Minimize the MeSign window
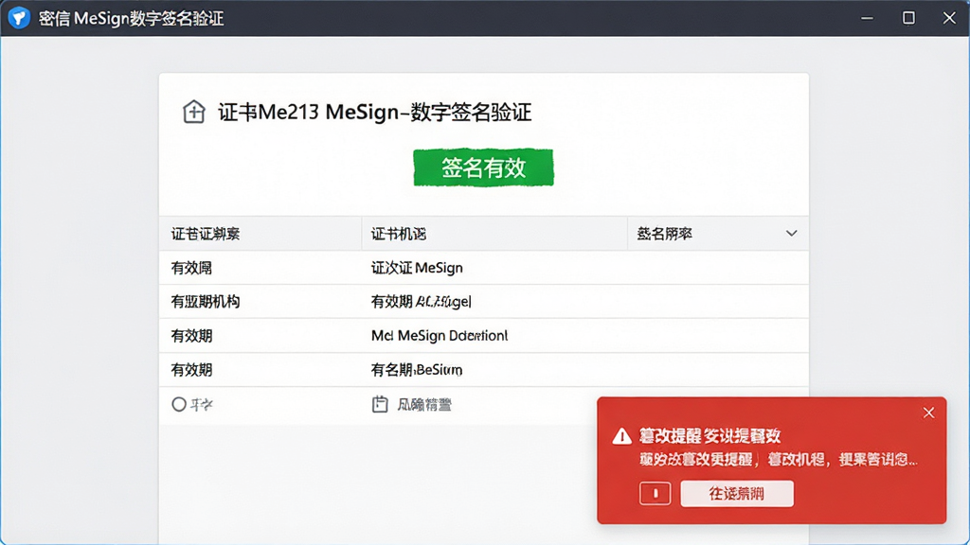Viewport: 970px width, 545px height. tap(867, 18)
